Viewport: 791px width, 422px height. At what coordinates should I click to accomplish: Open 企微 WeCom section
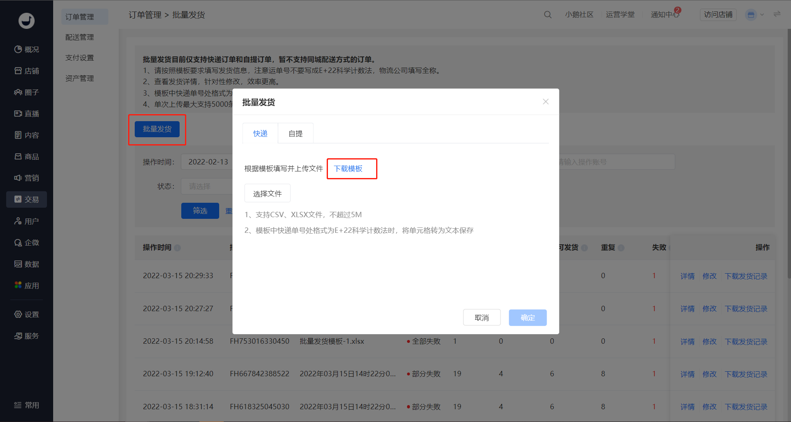pos(26,243)
